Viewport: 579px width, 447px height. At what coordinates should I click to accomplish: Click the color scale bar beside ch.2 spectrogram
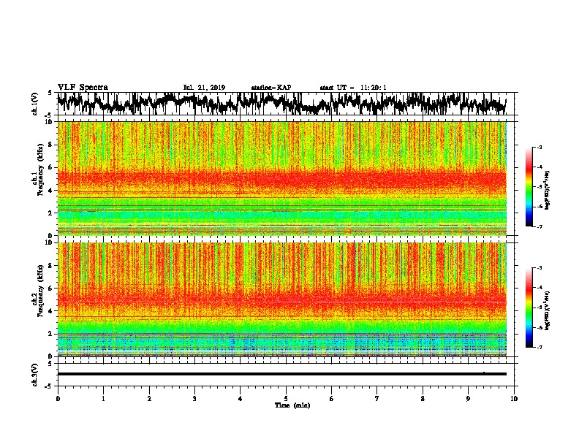(x=529, y=307)
